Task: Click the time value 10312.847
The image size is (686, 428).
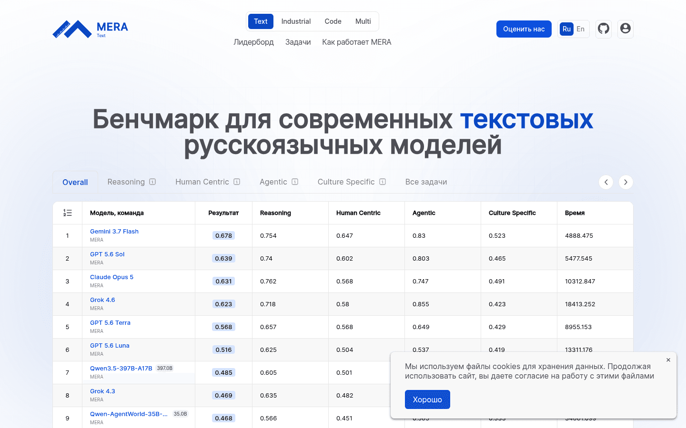Action: 580,281
